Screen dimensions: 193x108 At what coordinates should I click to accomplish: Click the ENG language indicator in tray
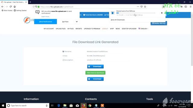pos(176,106)
